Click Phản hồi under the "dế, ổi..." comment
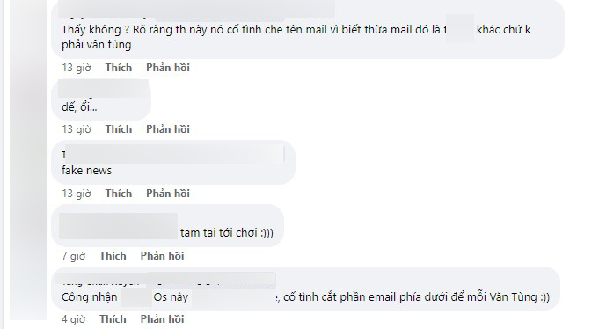The height and width of the screenshot is (329, 599). tap(168, 129)
